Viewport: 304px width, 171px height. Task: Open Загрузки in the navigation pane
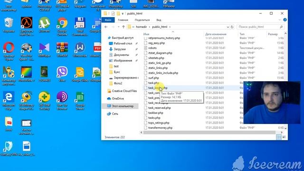[x=120, y=49]
